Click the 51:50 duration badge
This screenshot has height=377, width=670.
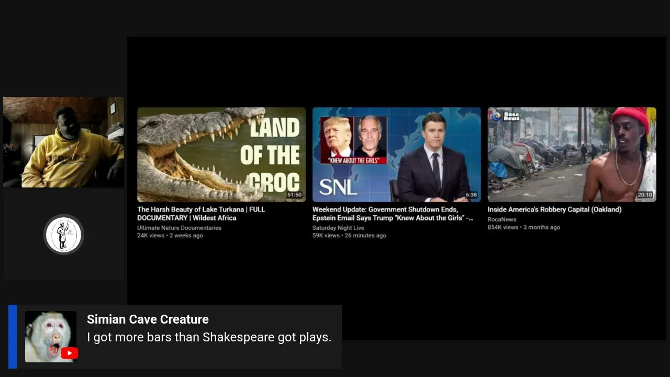[294, 195]
